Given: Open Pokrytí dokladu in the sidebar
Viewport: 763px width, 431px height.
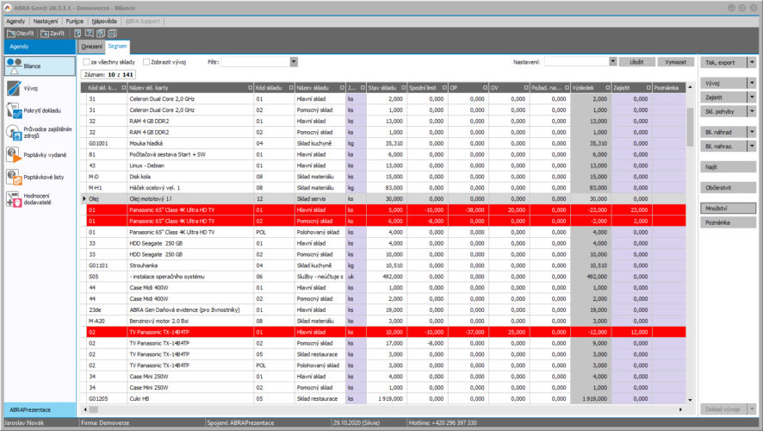Looking at the screenshot, I should (40, 110).
